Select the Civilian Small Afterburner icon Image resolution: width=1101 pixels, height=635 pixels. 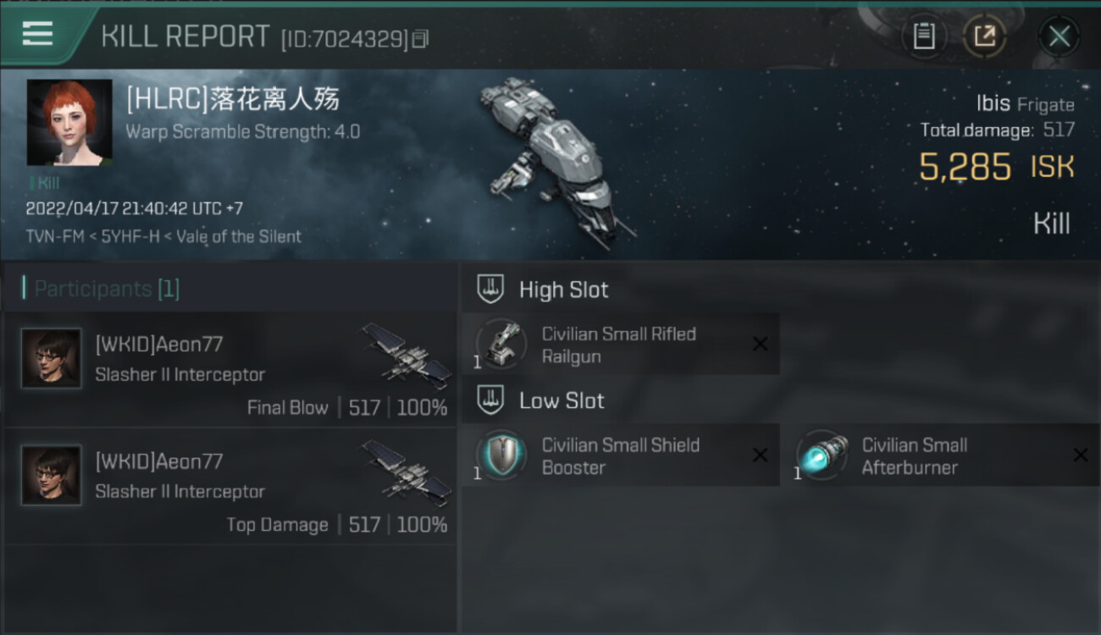(x=822, y=456)
